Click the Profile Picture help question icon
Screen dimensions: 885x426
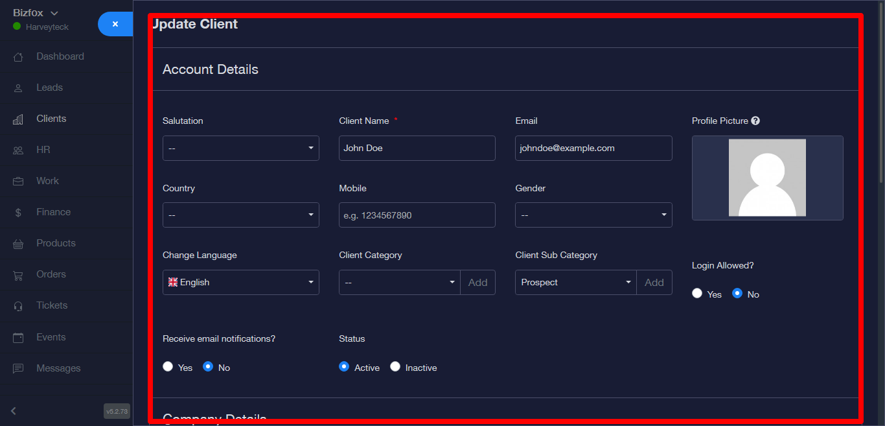pyautogui.click(x=755, y=121)
